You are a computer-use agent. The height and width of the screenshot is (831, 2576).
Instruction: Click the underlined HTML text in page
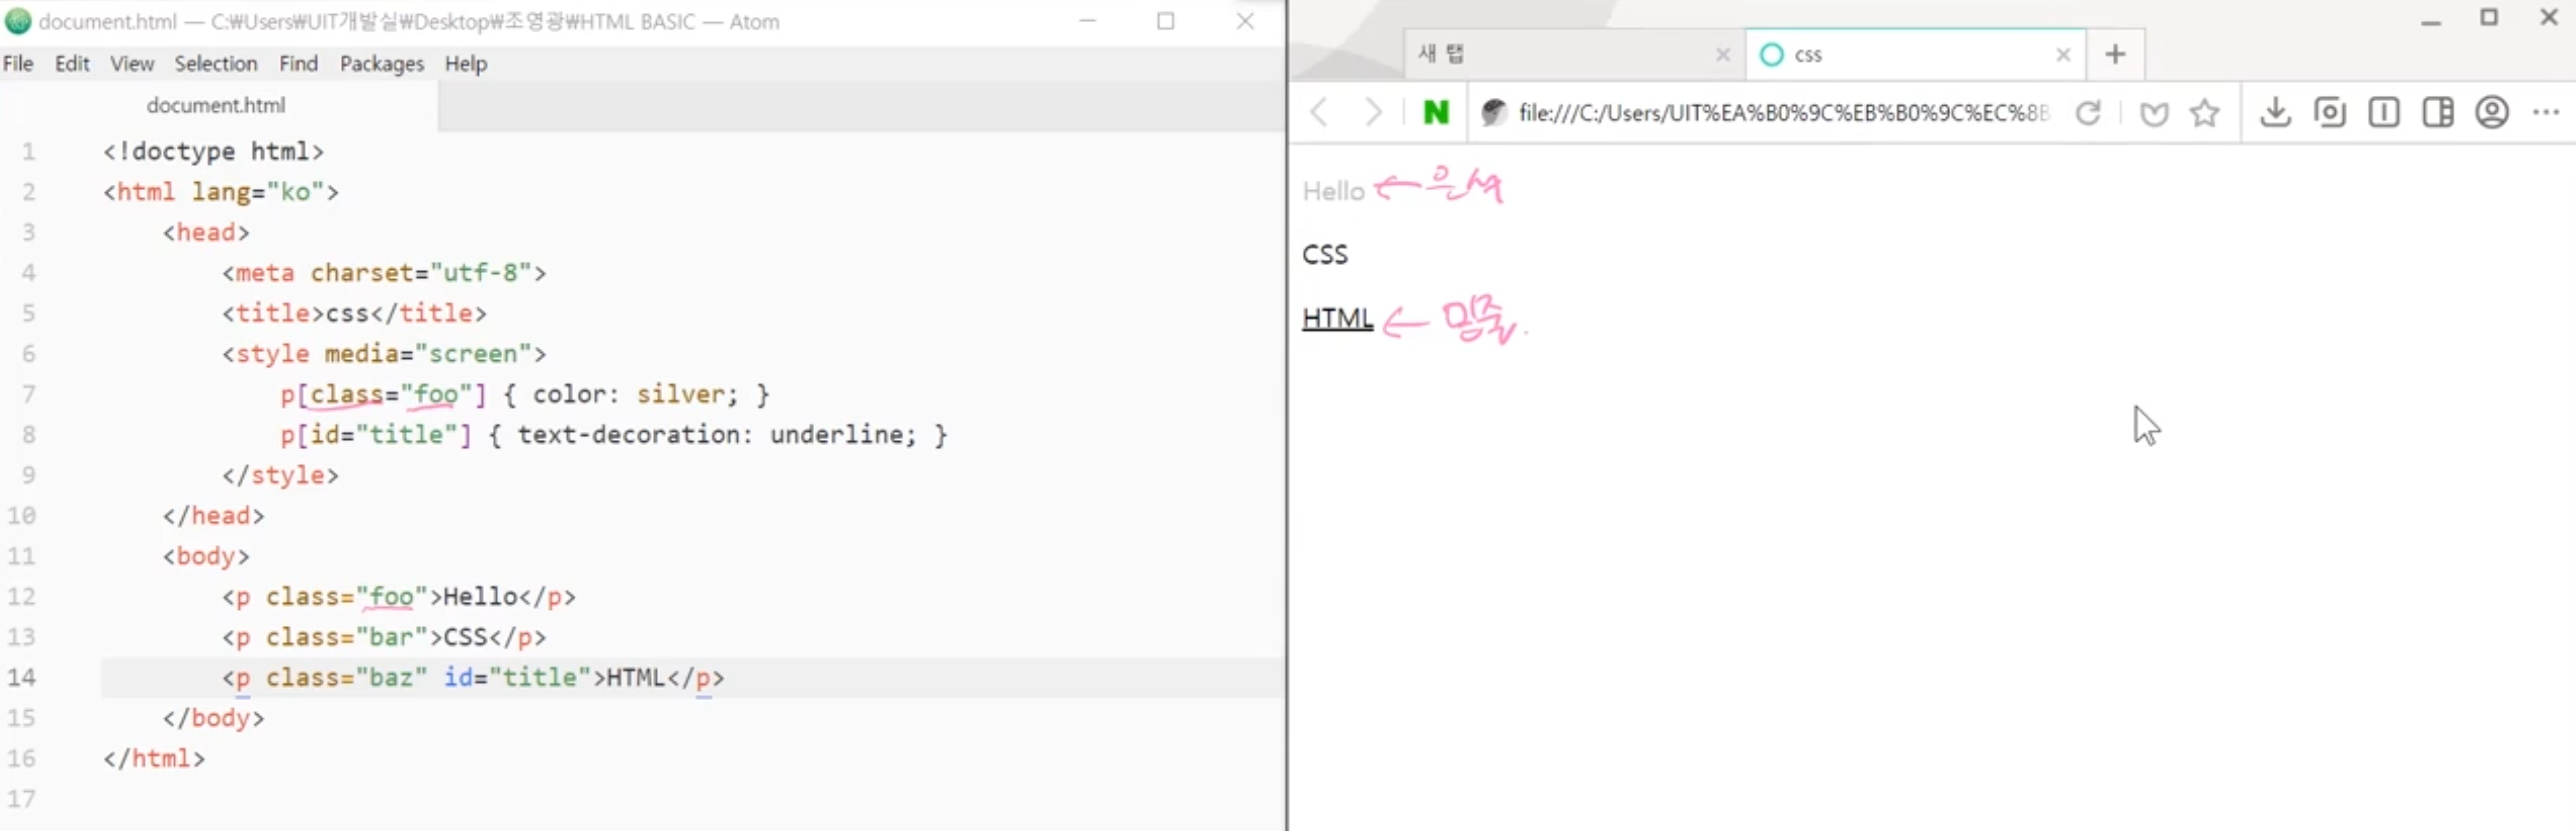point(1336,318)
